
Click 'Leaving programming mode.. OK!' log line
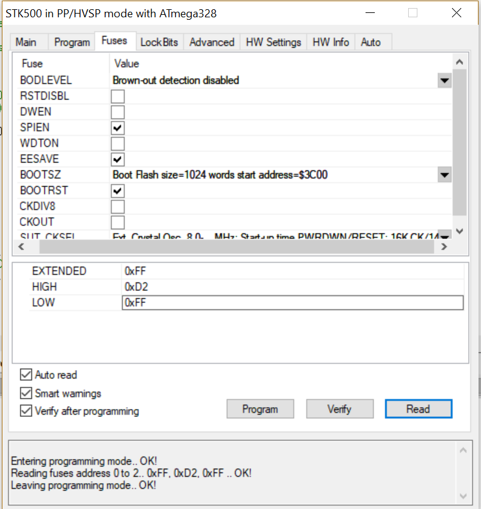point(83,486)
